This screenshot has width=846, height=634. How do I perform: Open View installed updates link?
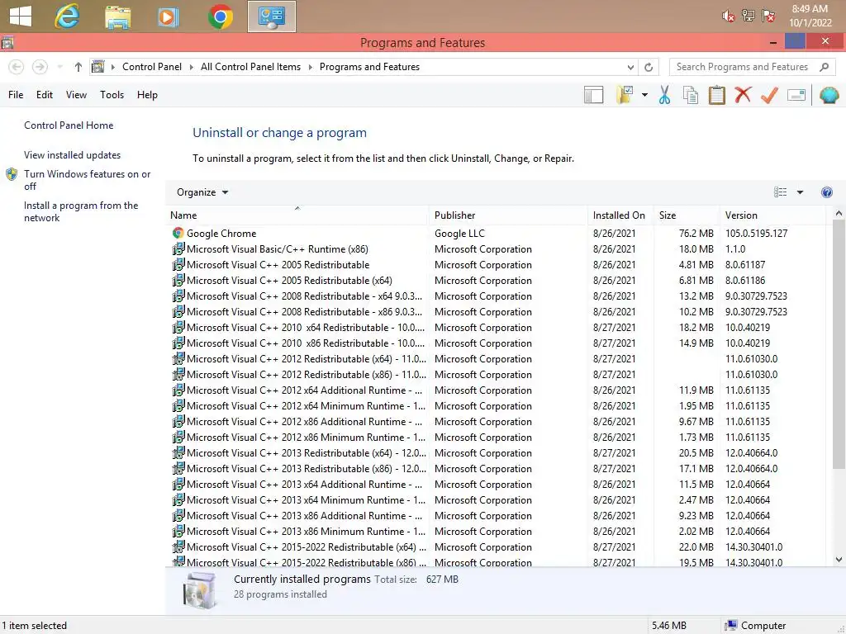(x=73, y=155)
